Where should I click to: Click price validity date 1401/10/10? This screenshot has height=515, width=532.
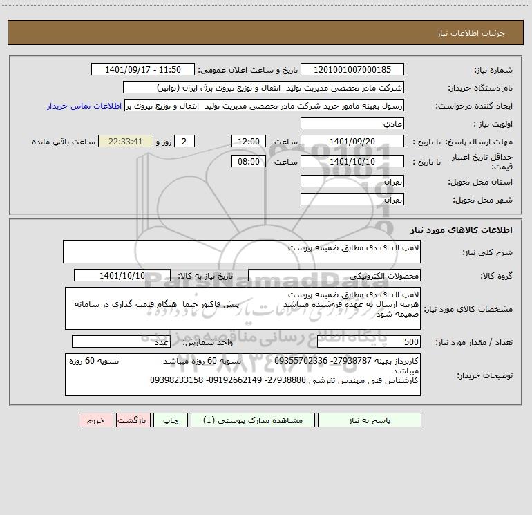tap(352, 161)
